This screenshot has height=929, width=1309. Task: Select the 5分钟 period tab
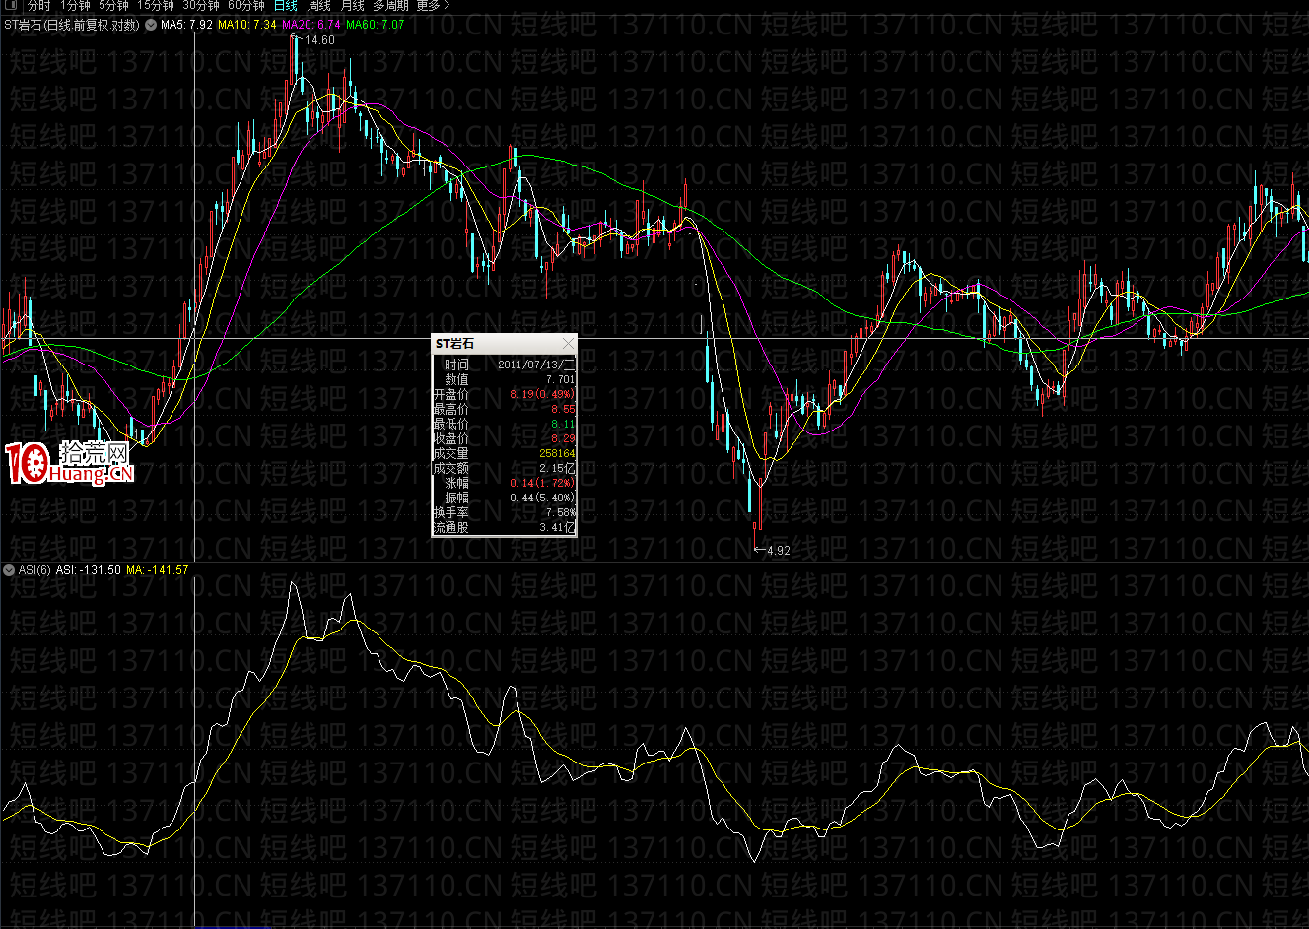113,6
